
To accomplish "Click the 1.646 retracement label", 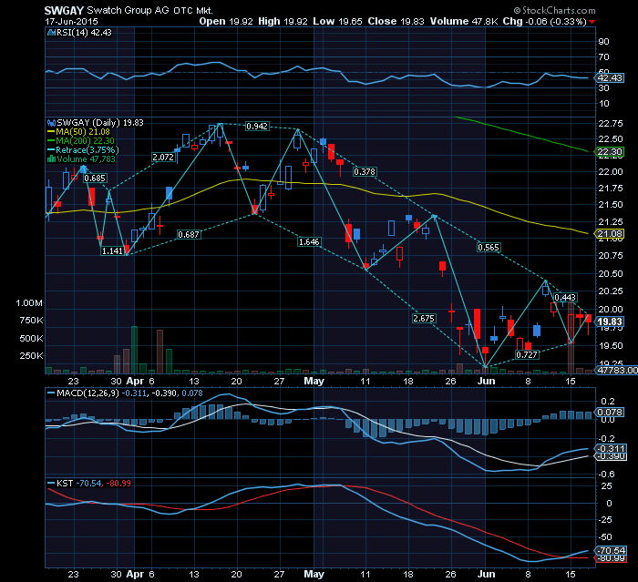I will coord(309,242).
